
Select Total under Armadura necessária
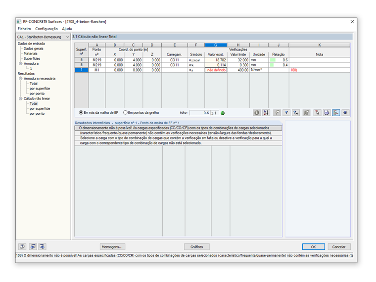pos(34,84)
